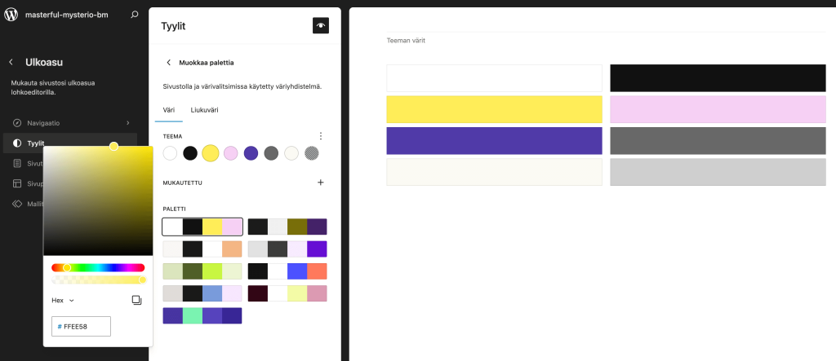Viewport: 836px width, 361px height.
Task: Click the black bar in style preview
Action: (x=718, y=78)
